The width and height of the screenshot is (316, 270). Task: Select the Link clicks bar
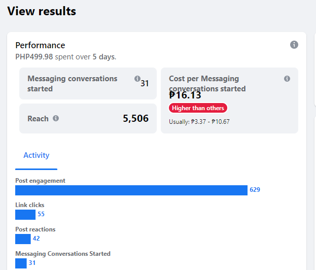(x=25, y=214)
